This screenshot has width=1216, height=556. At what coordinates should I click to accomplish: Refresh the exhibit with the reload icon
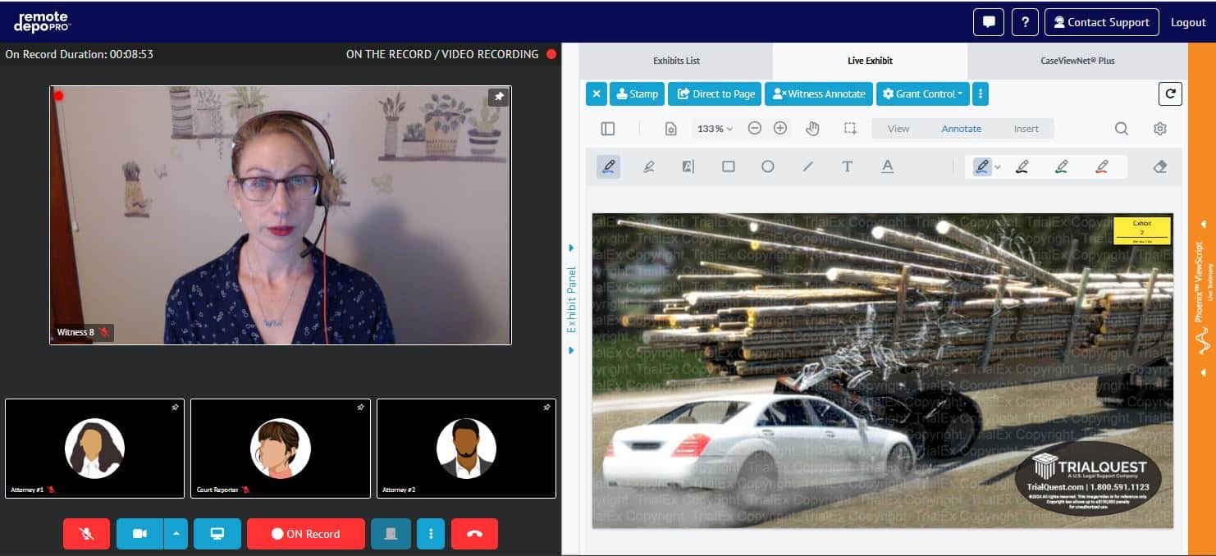(1170, 93)
